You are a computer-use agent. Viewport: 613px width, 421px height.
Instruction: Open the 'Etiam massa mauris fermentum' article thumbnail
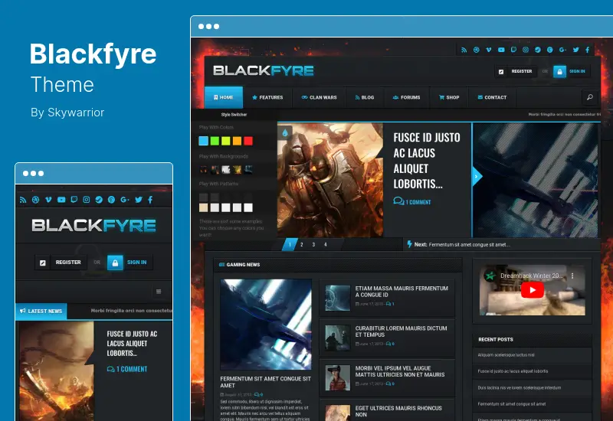337,297
